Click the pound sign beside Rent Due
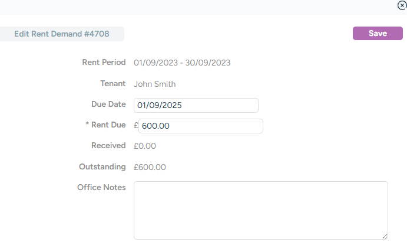Screen dimensions: 407x242 click(136, 125)
